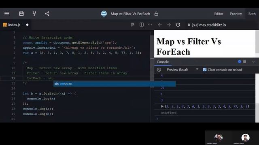The height and width of the screenshot is (145, 259).
Task: Click line 19 console.log(b); in the editor
Action: tap(38, 114)
